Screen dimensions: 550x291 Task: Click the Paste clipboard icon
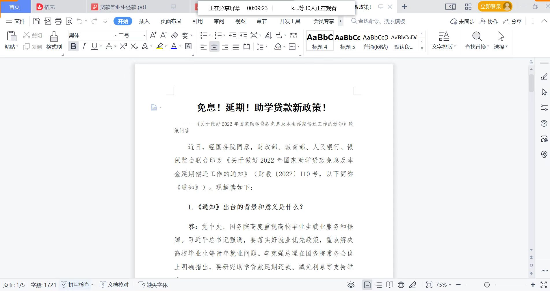[11, 37]
